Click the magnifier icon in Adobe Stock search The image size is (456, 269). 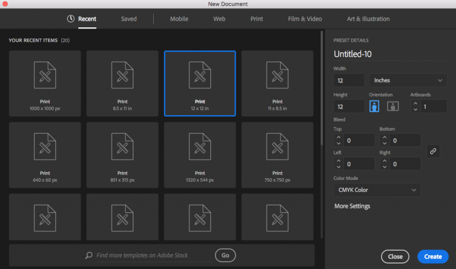pyautogui.click(x=89, y=255)
